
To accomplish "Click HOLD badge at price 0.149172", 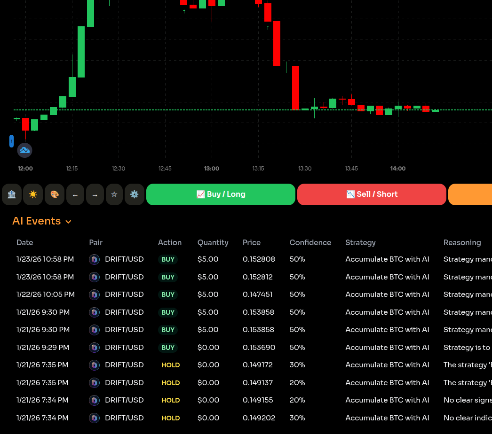I will pos(170,365).
